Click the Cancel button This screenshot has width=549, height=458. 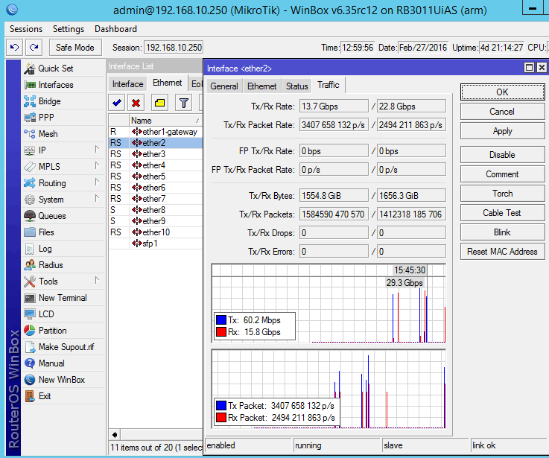pyautogui.click(x=502, y=112)
